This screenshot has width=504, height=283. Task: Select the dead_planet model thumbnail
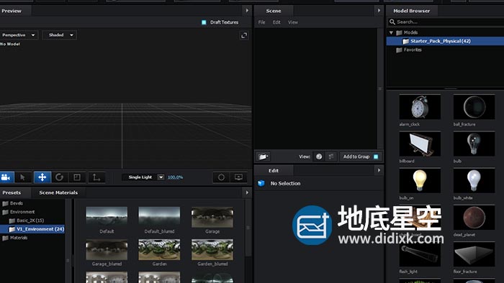[x=474, y=218]
